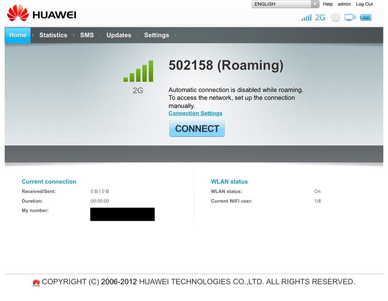This screenshot has height=301, width=388.
Task: Click the green signal bars above the 2G label
Action: click(x=138, y=71)
